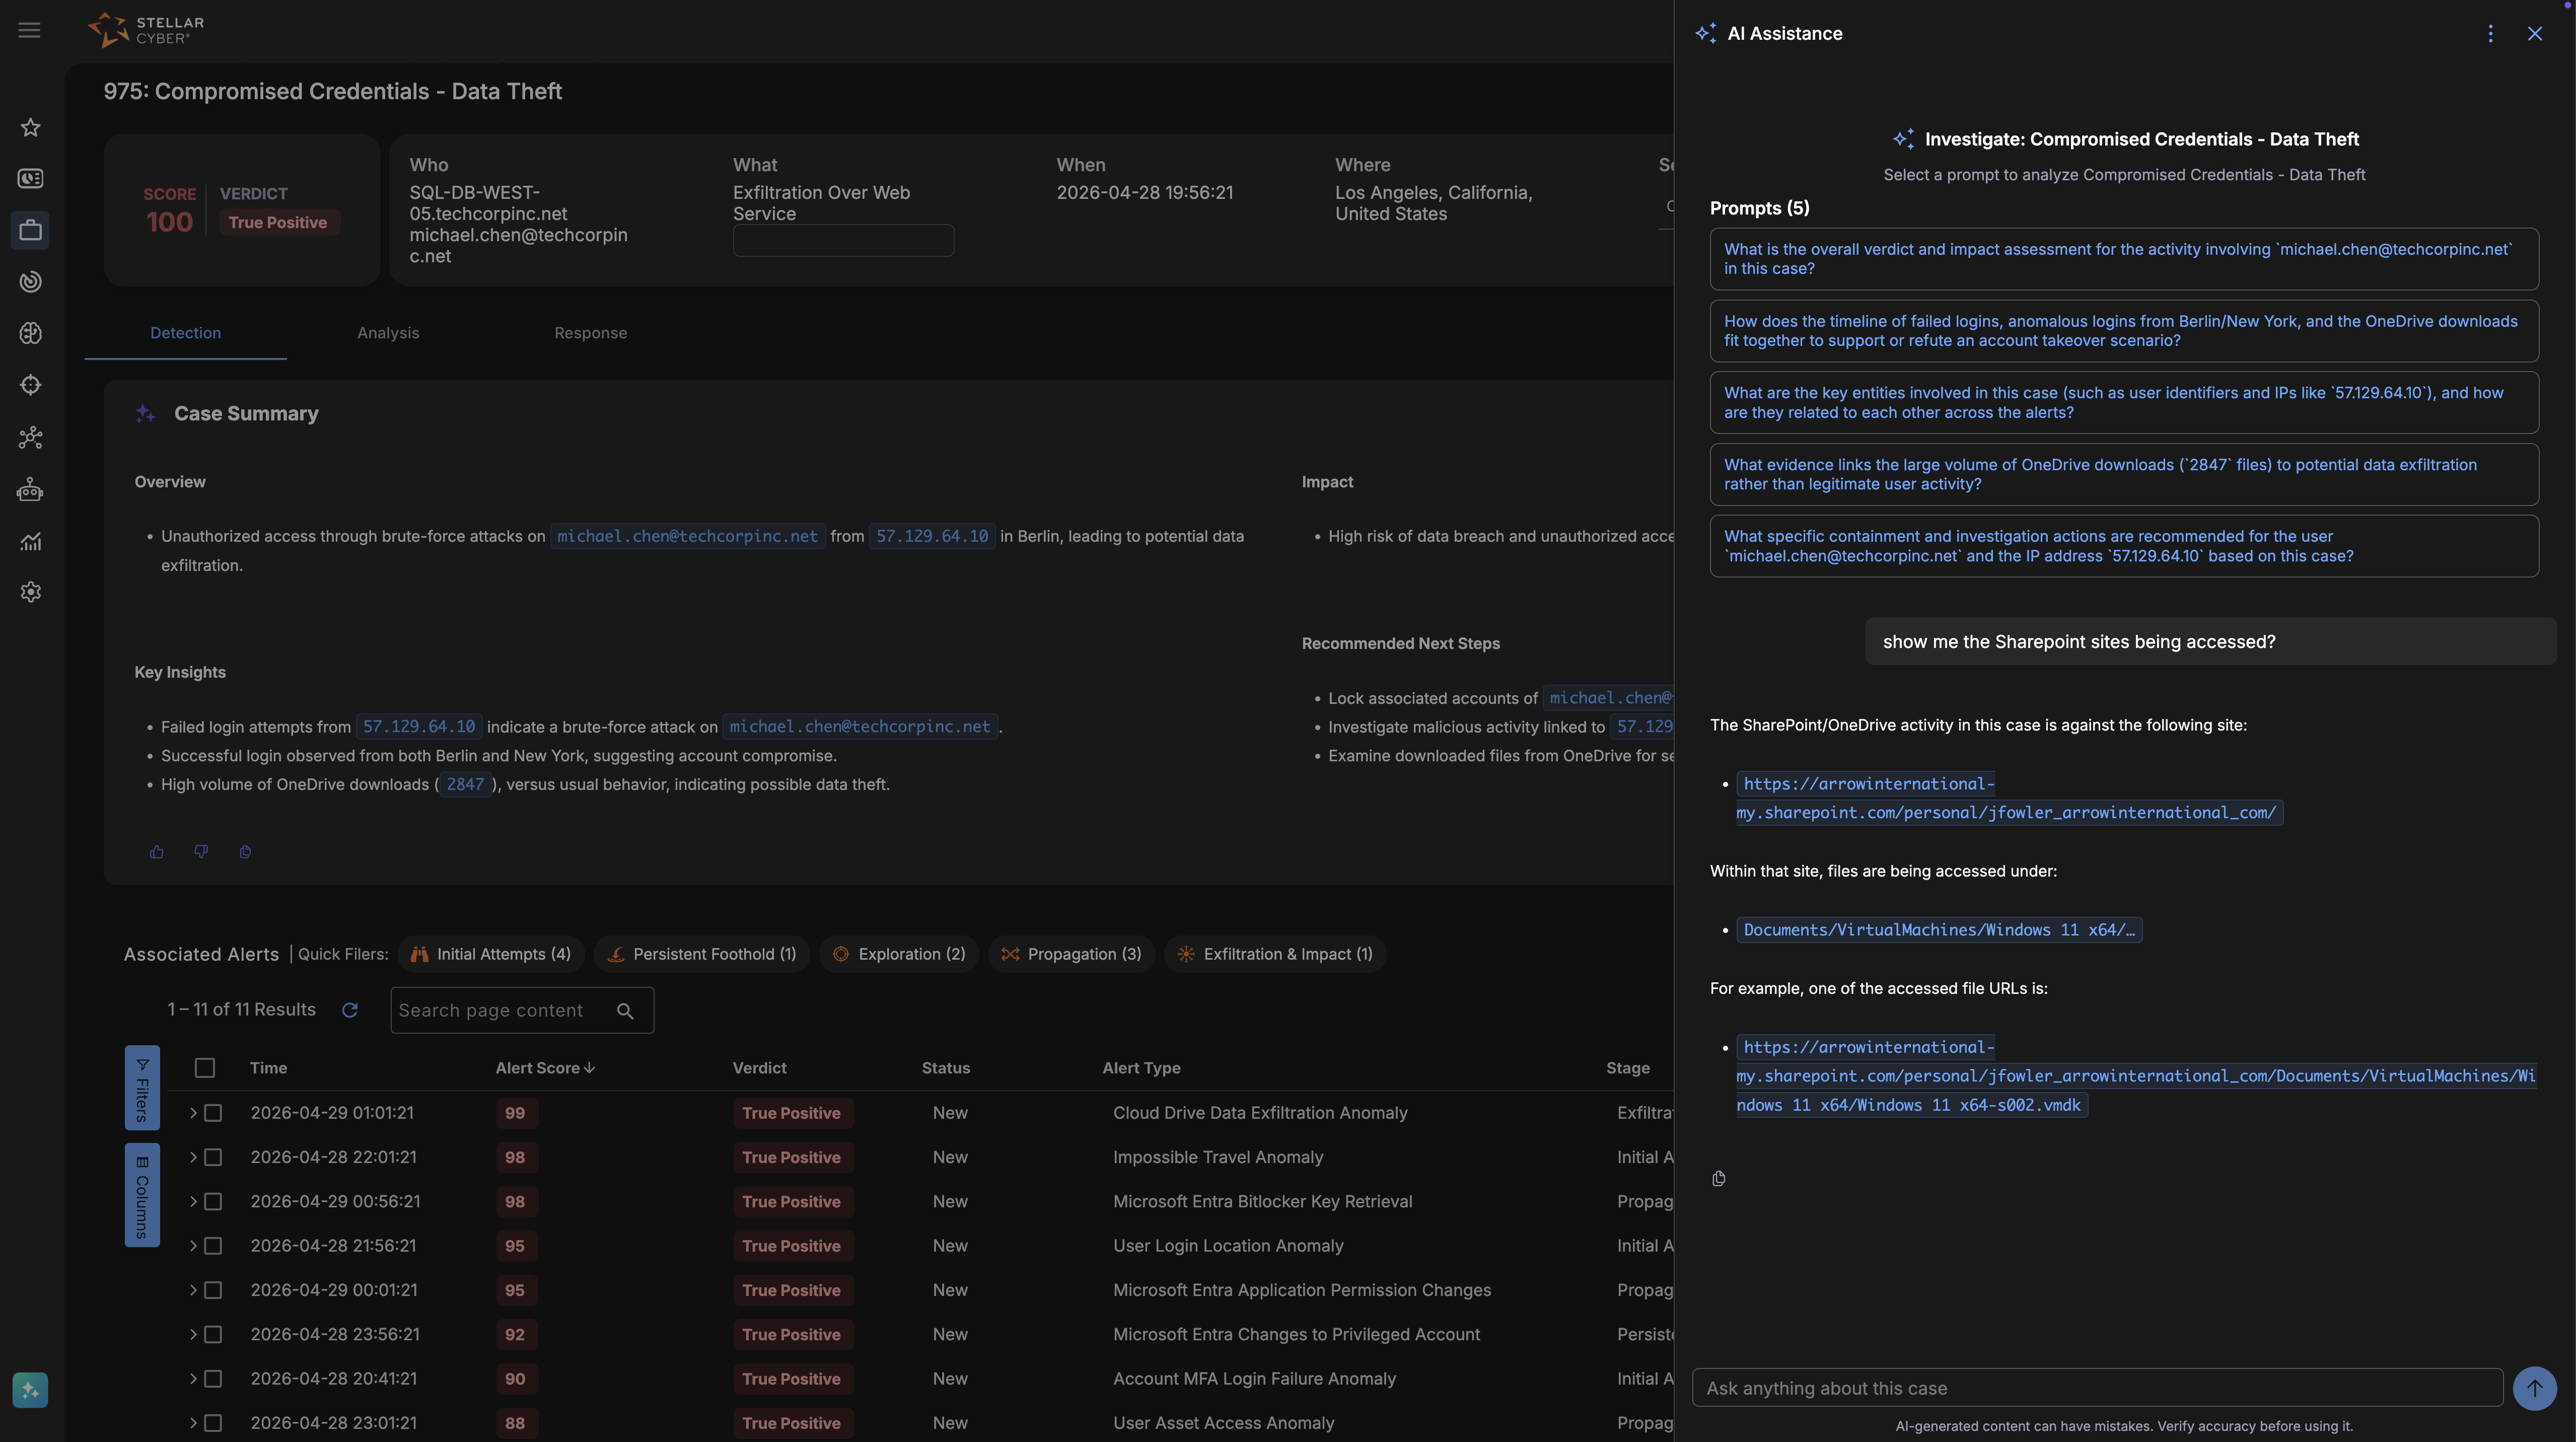The height and width of the screenshot is (1442, 2576).
Task: Give thumbs up to Case Summary
Action: [157, 852]
